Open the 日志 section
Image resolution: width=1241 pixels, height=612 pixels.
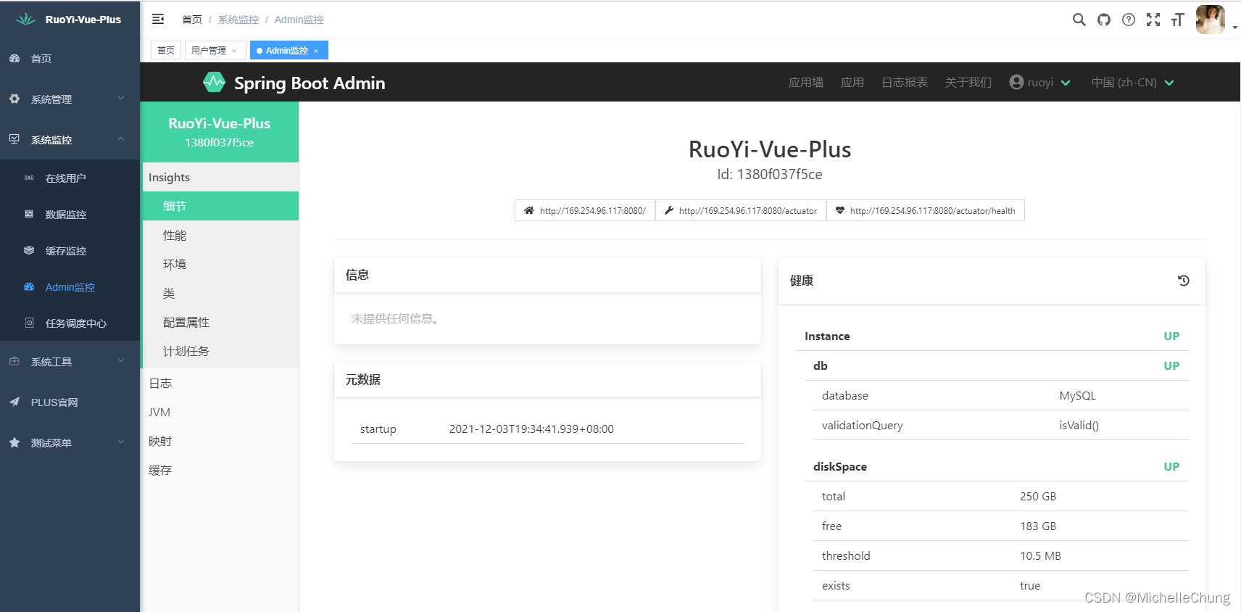(x=220, y=383)
